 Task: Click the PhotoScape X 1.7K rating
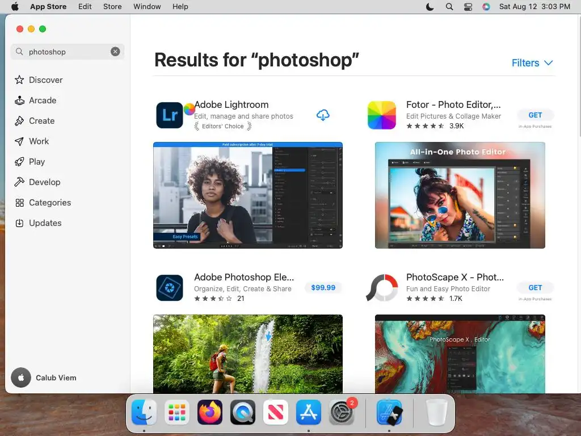[x=434, y=299]
